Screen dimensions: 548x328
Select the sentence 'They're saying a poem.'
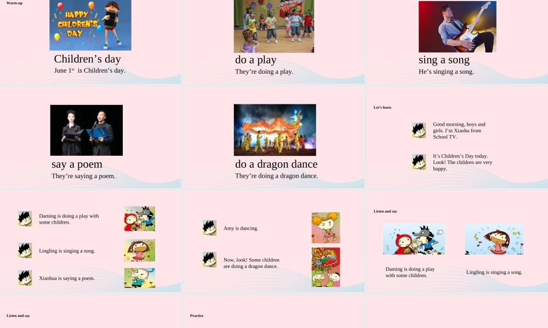tap(83, 176)
